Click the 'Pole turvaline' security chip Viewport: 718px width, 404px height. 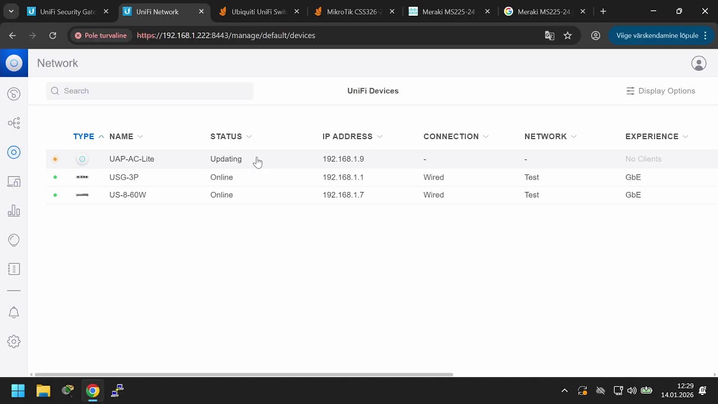tap(101, 35)
